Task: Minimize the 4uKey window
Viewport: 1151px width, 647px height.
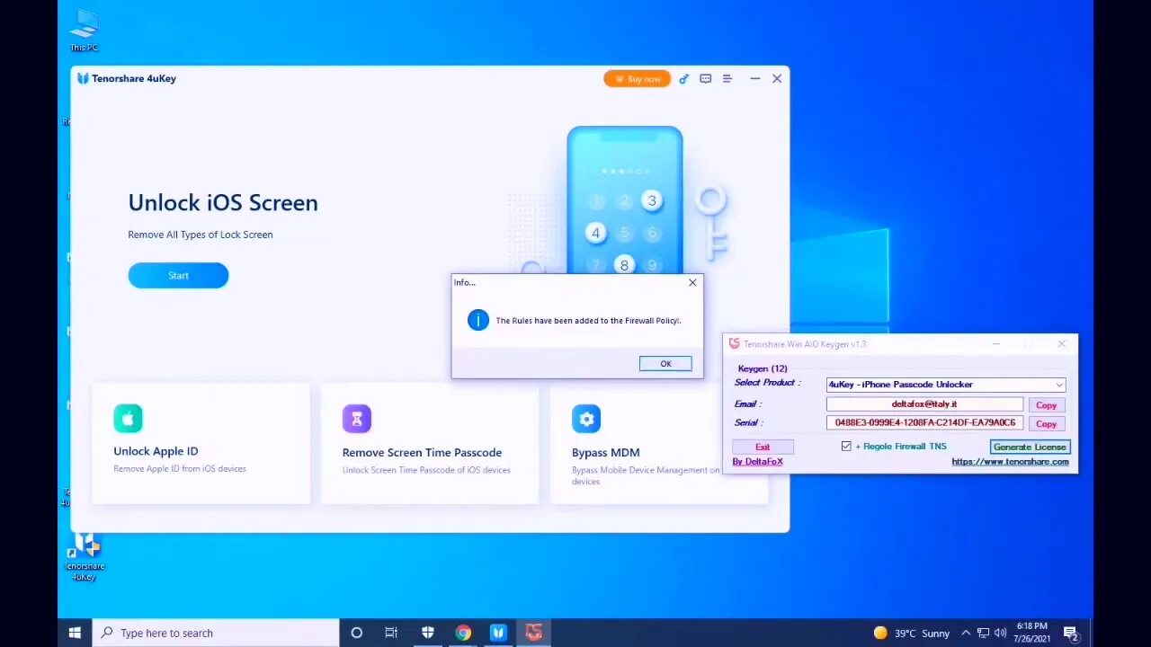Action: [x=754, y=79]
